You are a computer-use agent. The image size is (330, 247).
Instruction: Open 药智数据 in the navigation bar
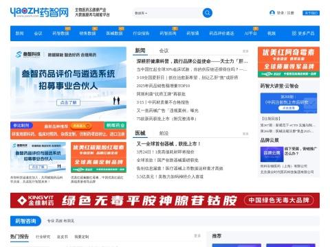click(x=60, y=34)
